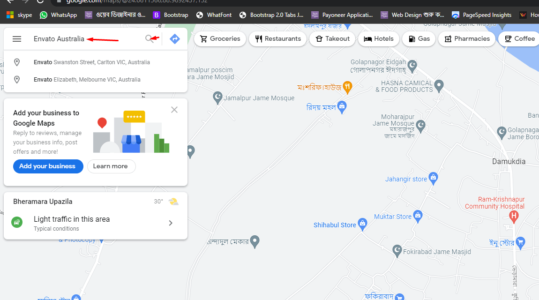Select the Takeout category chip
This screenshot has height=300, width=539.
click(332, 39)
